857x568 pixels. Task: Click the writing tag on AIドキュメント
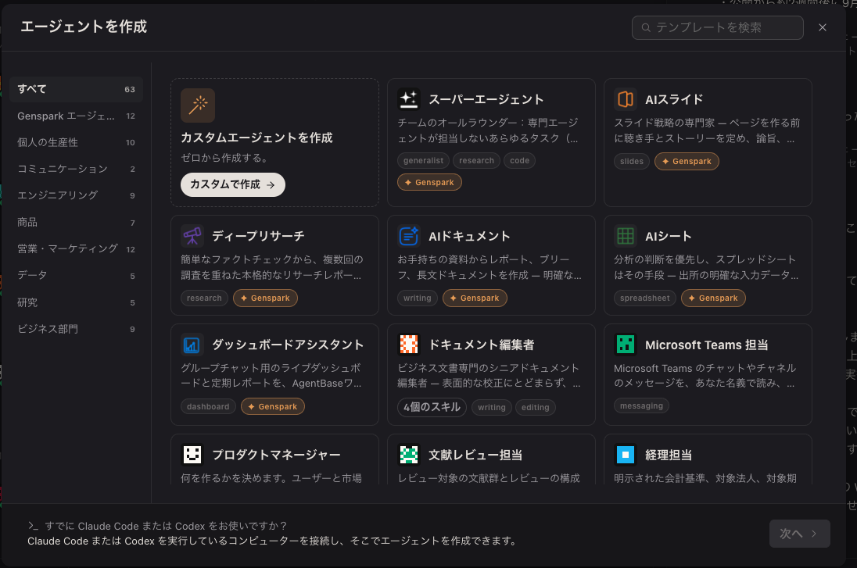[x=417, y=298]
